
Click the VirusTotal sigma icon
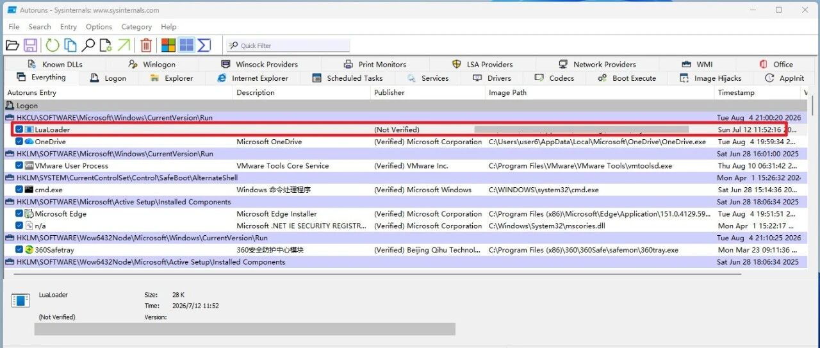[x=204, y=46]
